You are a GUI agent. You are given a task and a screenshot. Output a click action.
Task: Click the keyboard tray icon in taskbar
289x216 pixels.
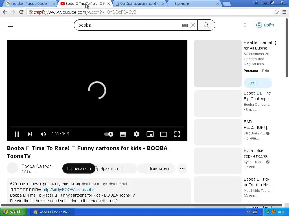(x=255, y=212)
